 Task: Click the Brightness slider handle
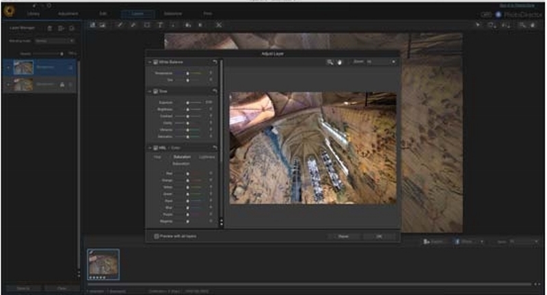(x=187, y=110)
